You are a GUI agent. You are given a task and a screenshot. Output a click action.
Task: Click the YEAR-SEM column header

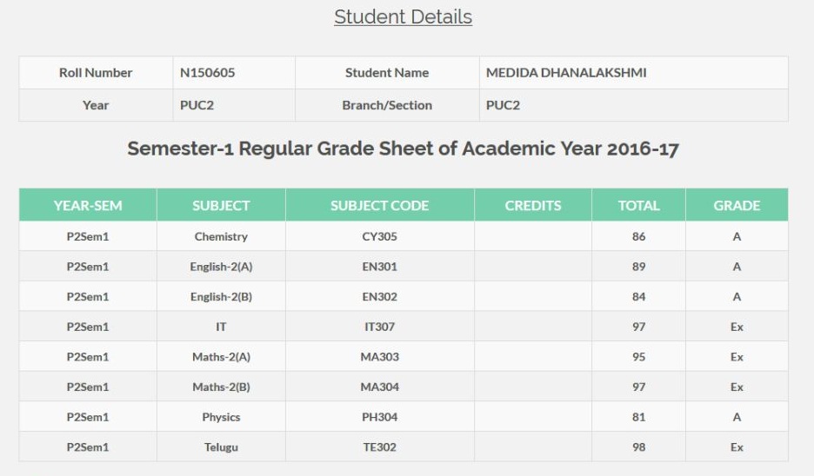pyautogui.click(x=88, y=205)
